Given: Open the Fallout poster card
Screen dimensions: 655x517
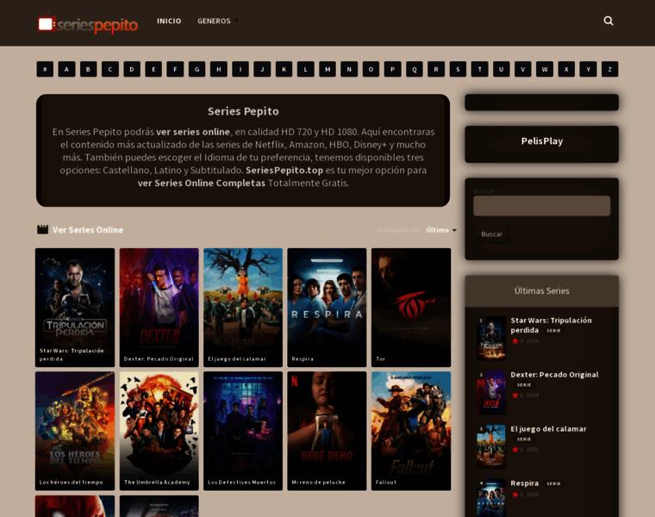Looking at the screenshot, I should (411, 431).
